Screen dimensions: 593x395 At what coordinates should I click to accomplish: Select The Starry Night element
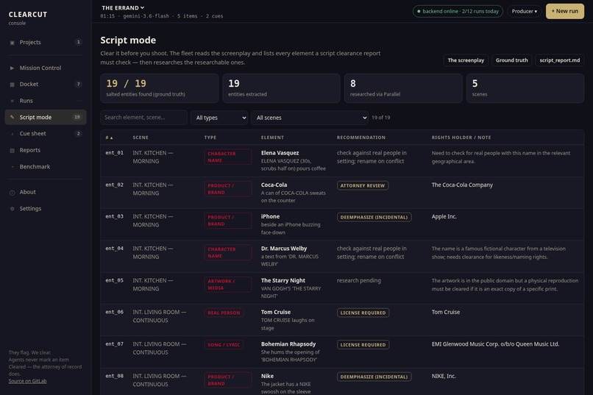point(283,280)
